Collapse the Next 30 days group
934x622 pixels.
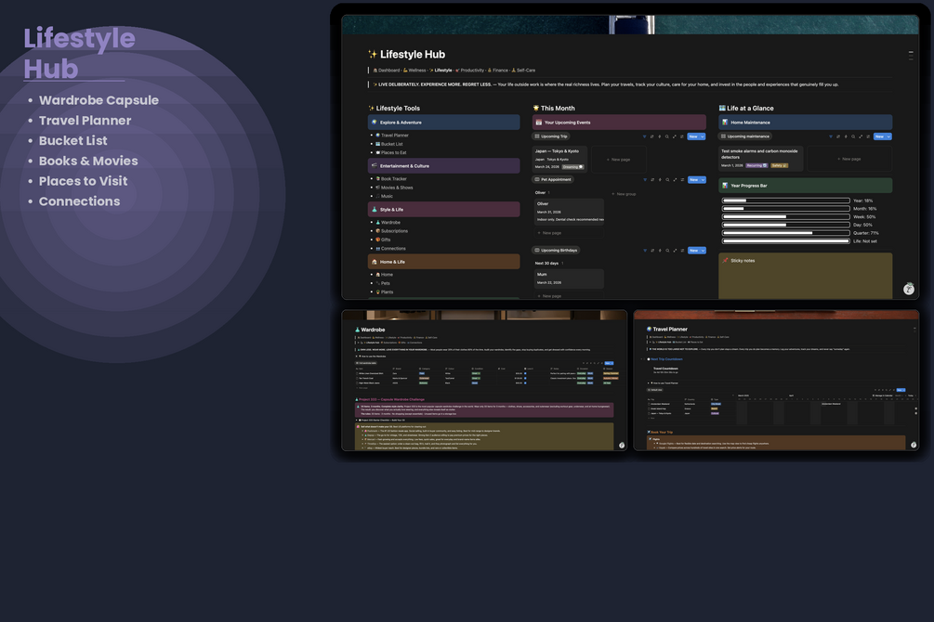point(546,263)
